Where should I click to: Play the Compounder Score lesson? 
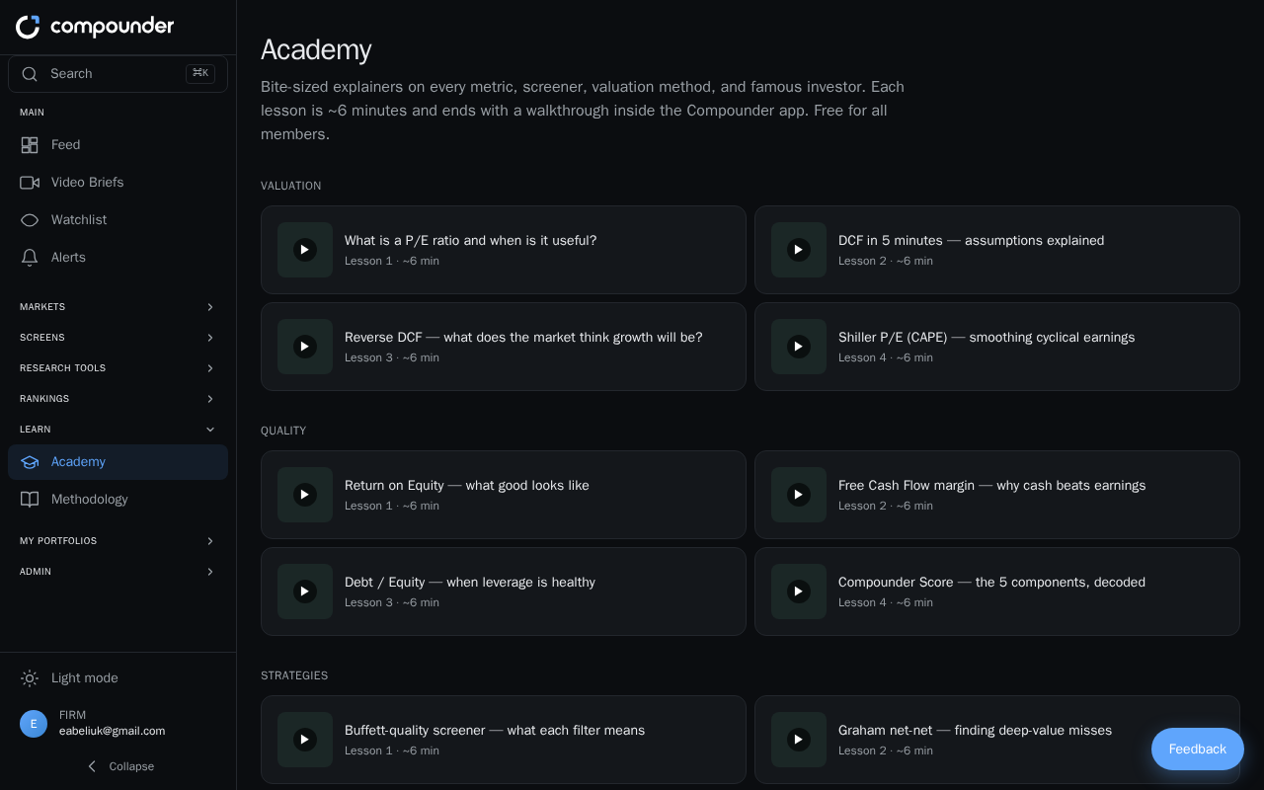coord(799,592)
